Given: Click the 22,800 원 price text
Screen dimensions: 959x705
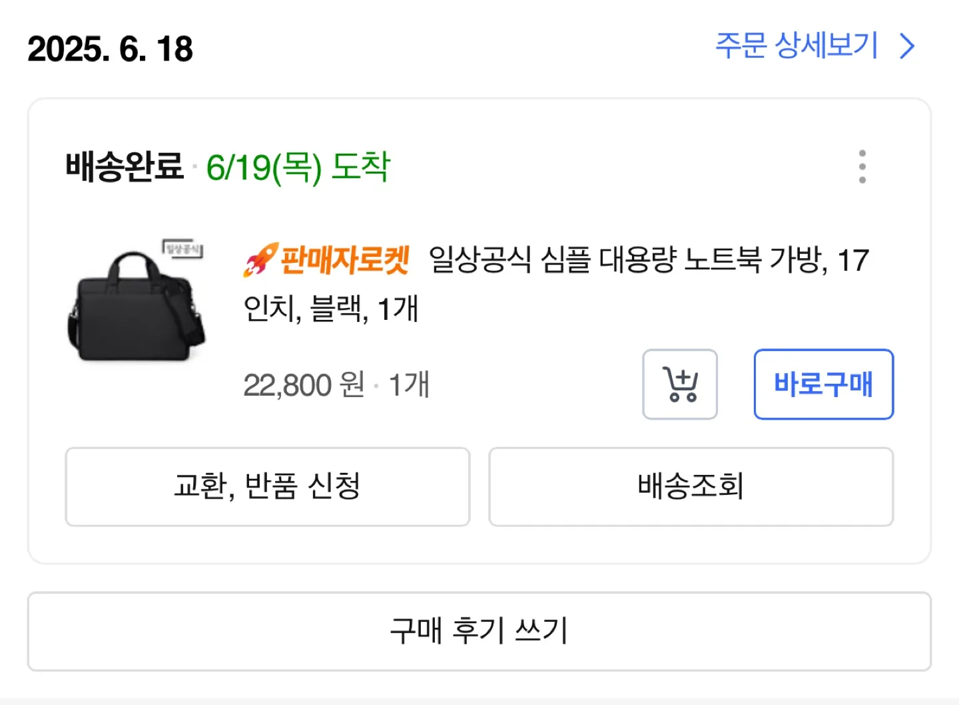Looking at the screenshot, I should [304, 385].
